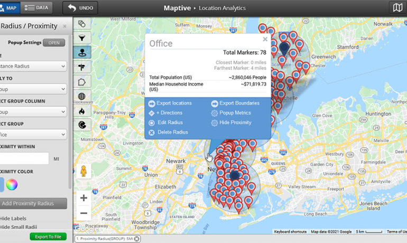Open the palette map style tool
Viewport: 407px width, 243px height.
point(82,125)
